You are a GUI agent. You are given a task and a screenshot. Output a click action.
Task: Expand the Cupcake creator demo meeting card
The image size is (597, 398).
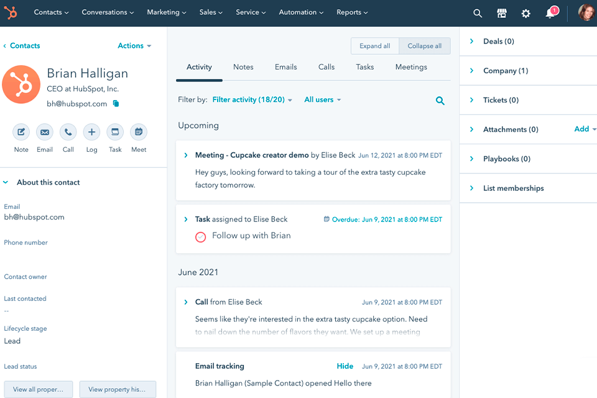186,155
